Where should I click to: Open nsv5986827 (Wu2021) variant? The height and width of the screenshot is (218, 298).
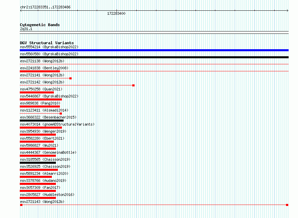[39, 145]
